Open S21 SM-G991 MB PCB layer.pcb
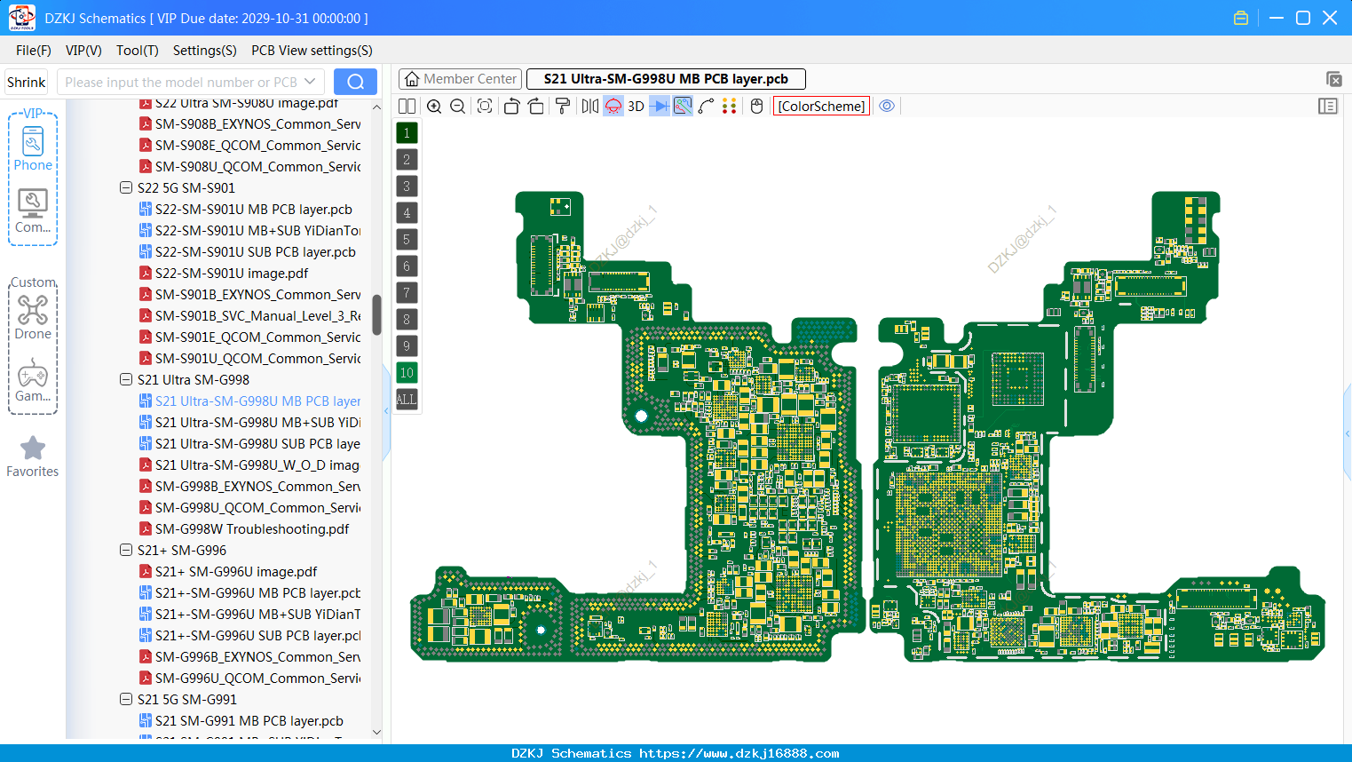 pyautogui.click(x=249, y=721)
